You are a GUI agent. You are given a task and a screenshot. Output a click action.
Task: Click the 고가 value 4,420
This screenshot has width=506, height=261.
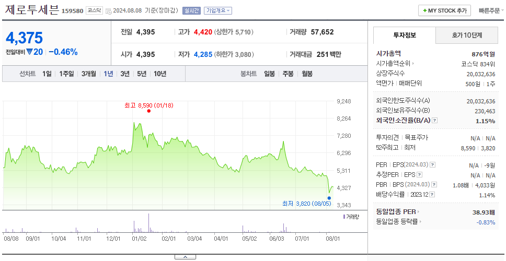point(203,32)
